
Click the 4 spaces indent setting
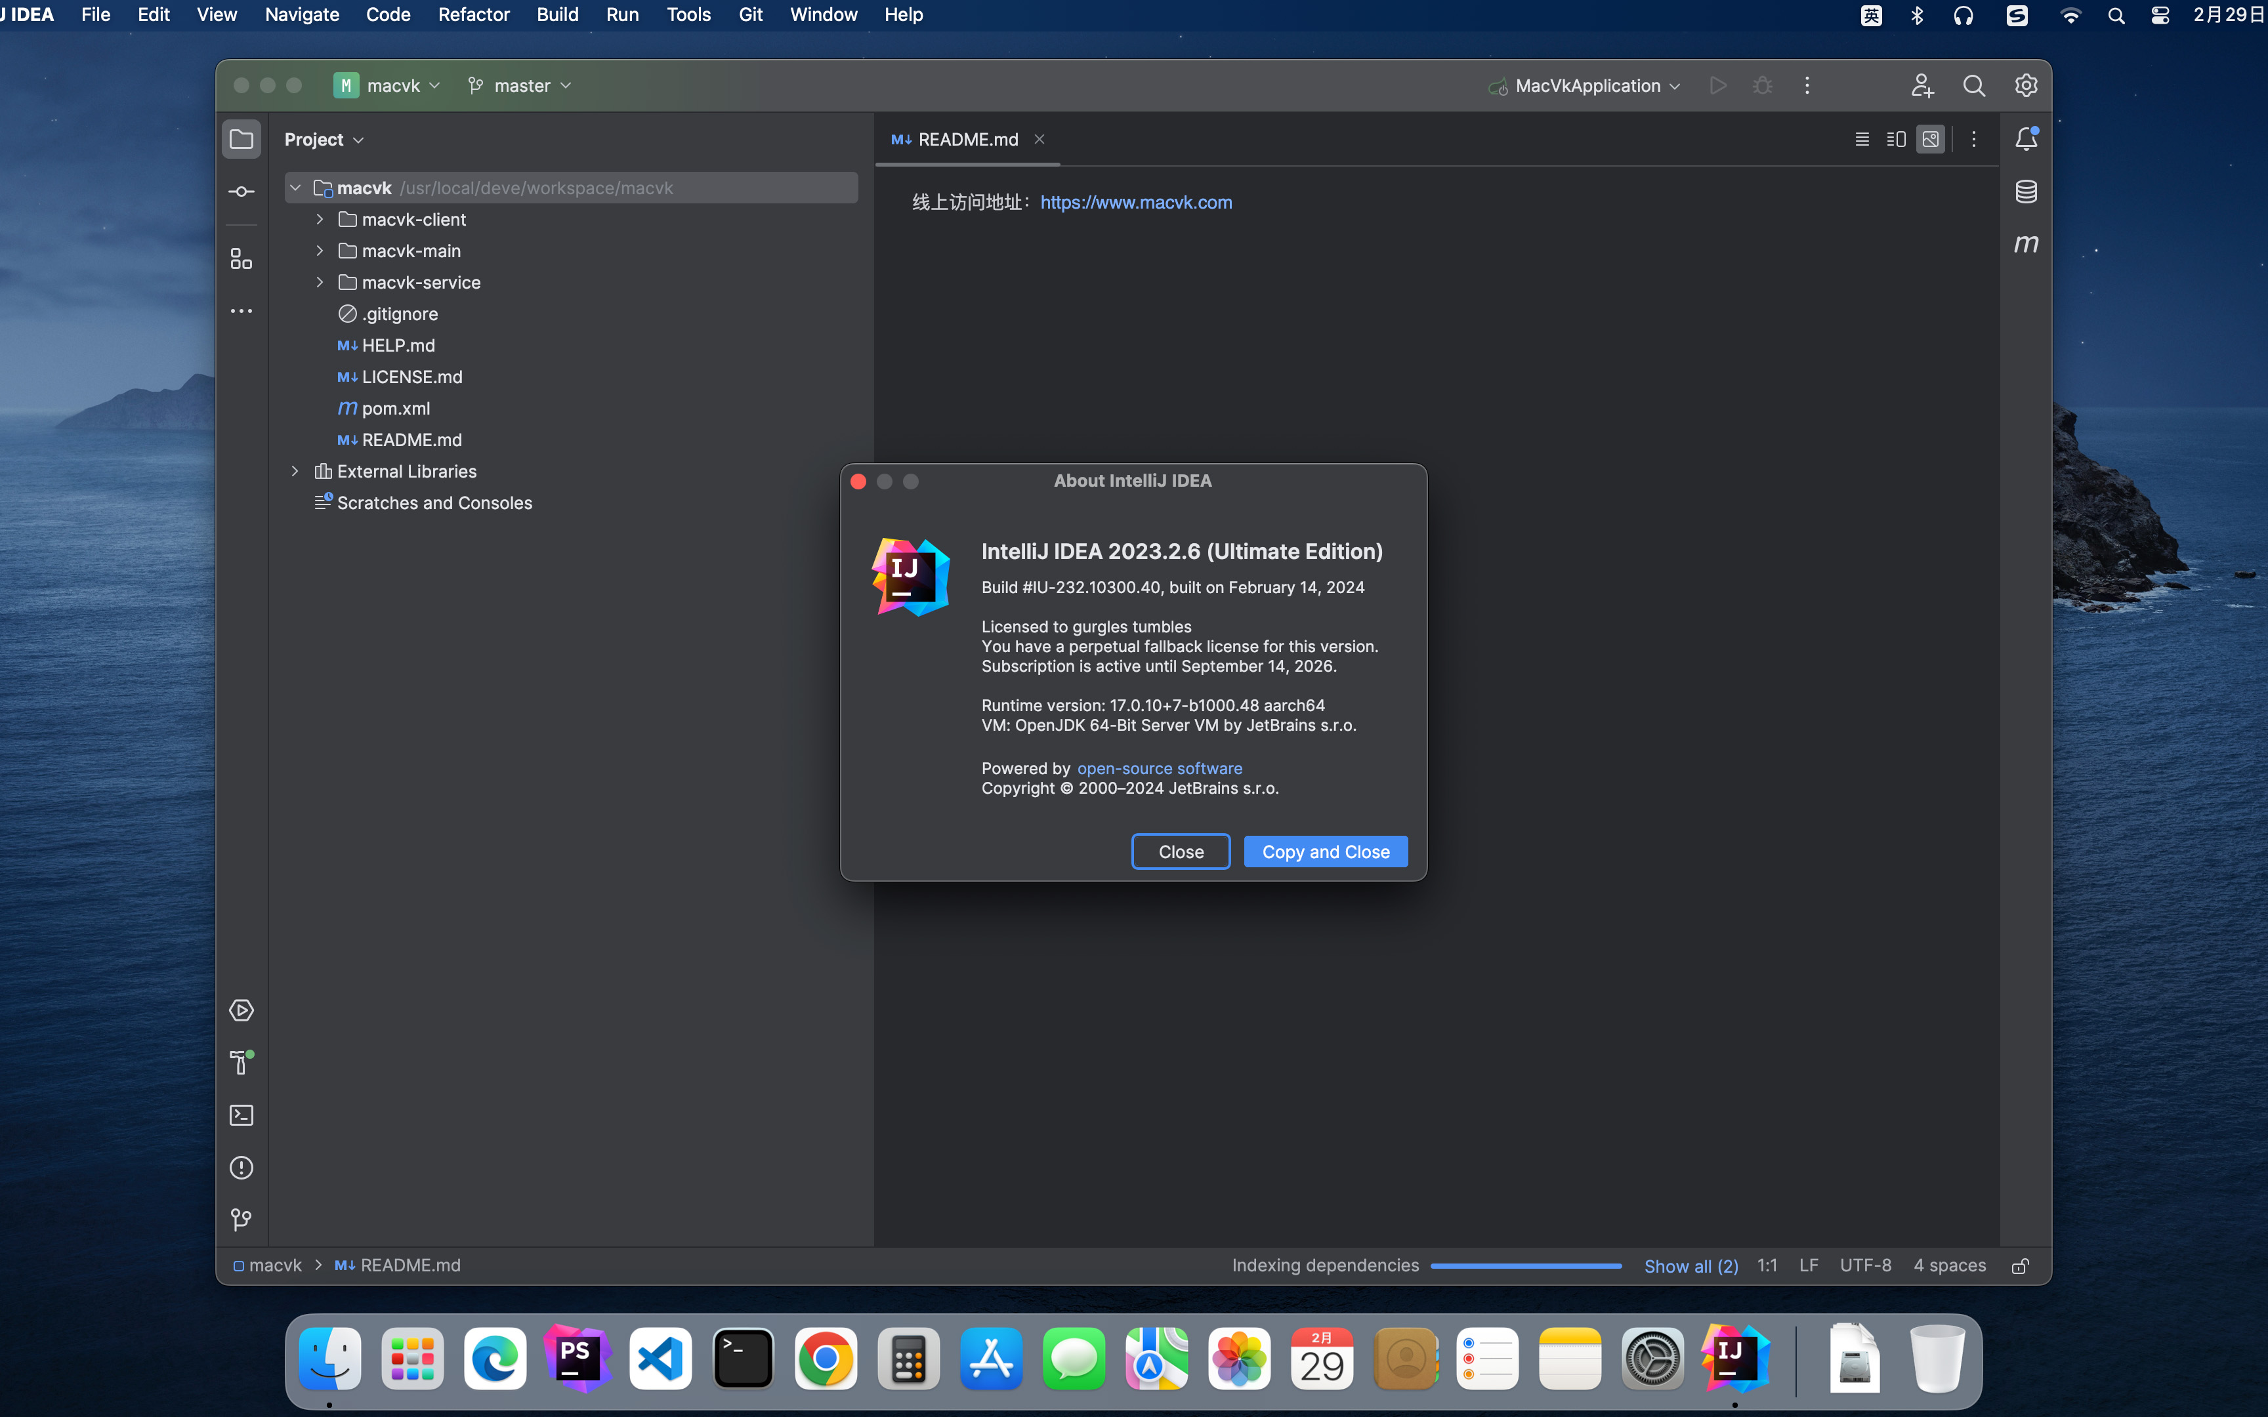point(1949,1266)
